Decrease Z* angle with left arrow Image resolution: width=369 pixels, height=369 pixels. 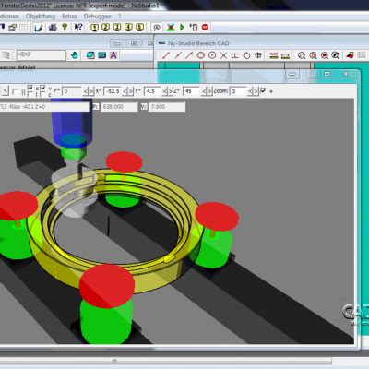tap(204, 91)
